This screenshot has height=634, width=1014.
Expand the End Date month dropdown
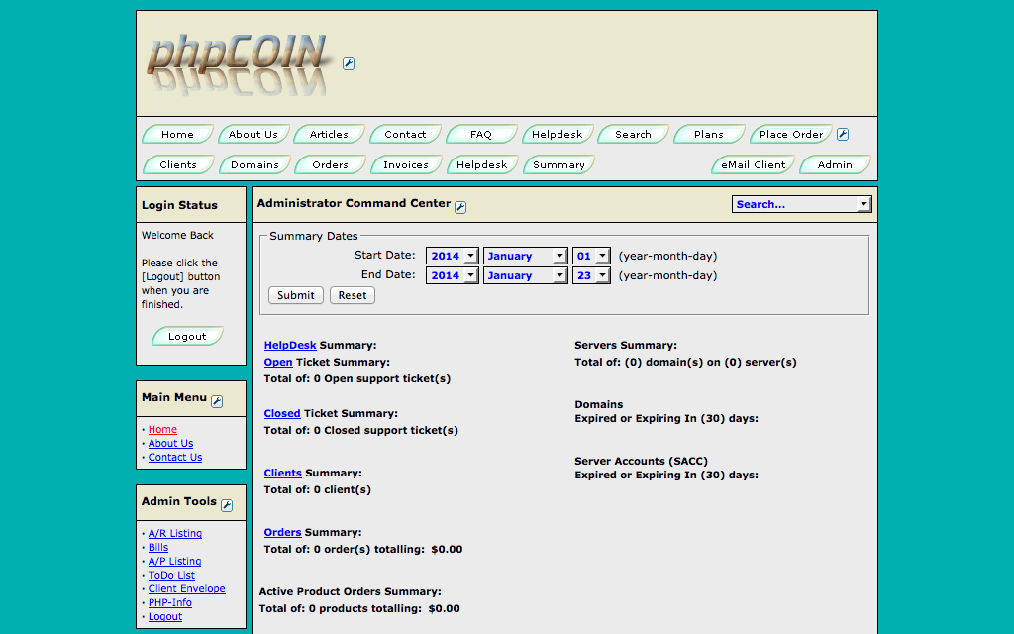525,275
